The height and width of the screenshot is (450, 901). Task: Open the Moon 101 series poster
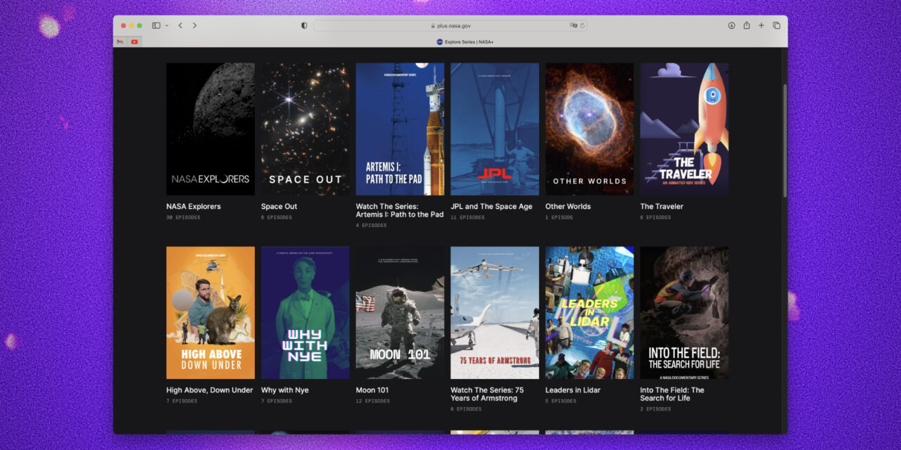[400, 312]
